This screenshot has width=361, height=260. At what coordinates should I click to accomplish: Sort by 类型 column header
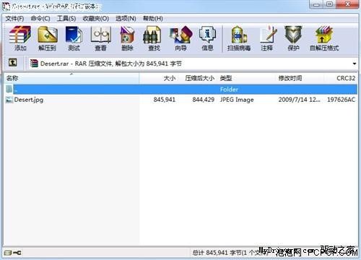pyautogui.click(x=246, y=78)
